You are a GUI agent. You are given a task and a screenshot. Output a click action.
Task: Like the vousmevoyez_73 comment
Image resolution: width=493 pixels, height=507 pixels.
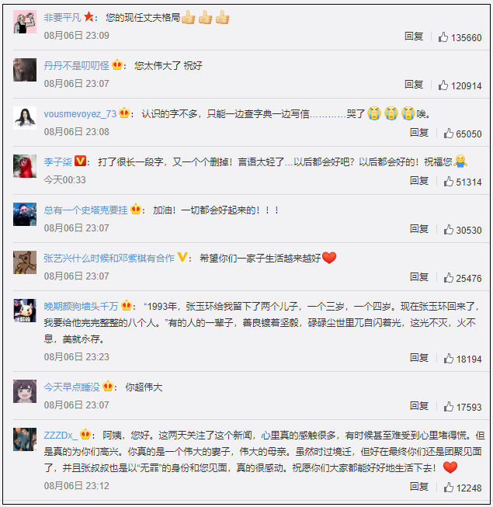443,134
